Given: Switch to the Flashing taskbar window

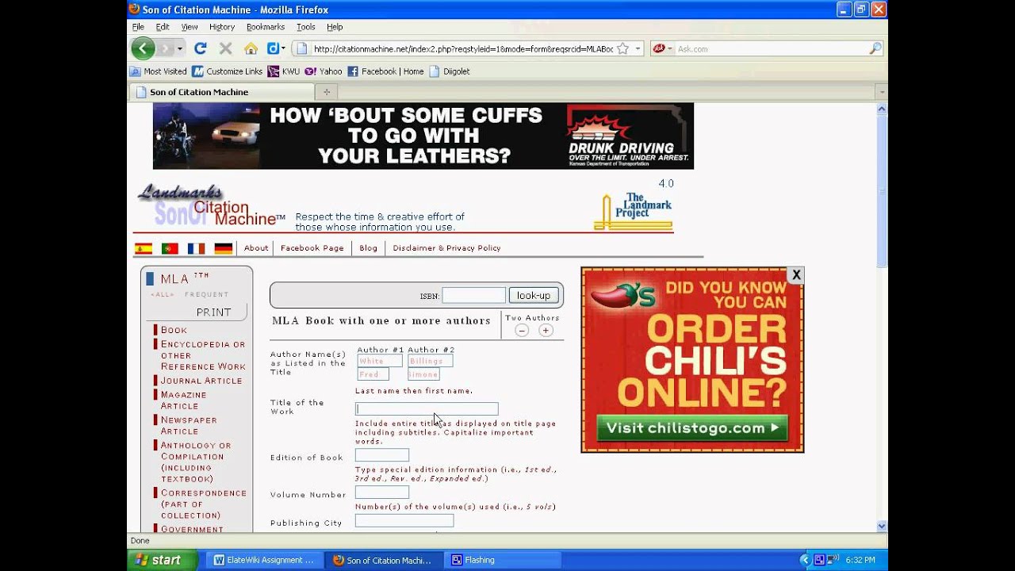Looking at the screenshot, I should click(504, 560).
